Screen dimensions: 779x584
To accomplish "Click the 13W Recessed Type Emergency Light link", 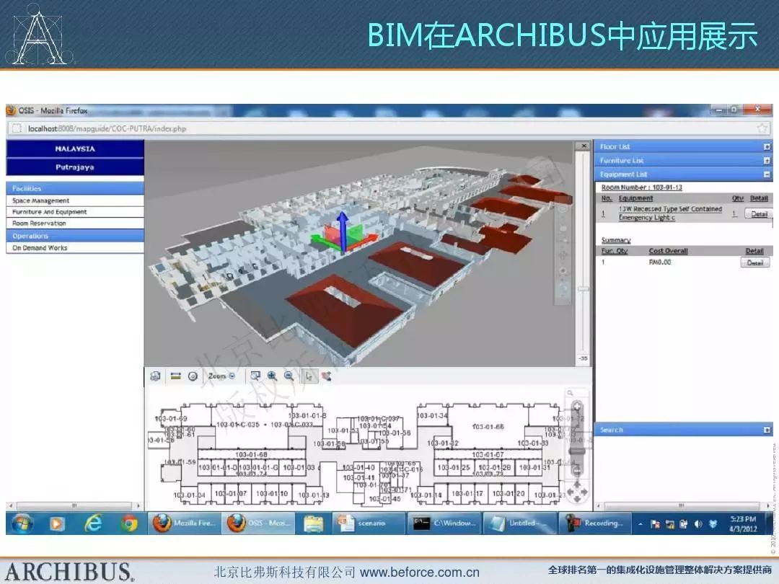I will 670,213.
